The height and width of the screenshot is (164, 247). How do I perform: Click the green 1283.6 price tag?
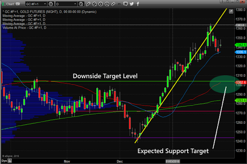[240, 100]
